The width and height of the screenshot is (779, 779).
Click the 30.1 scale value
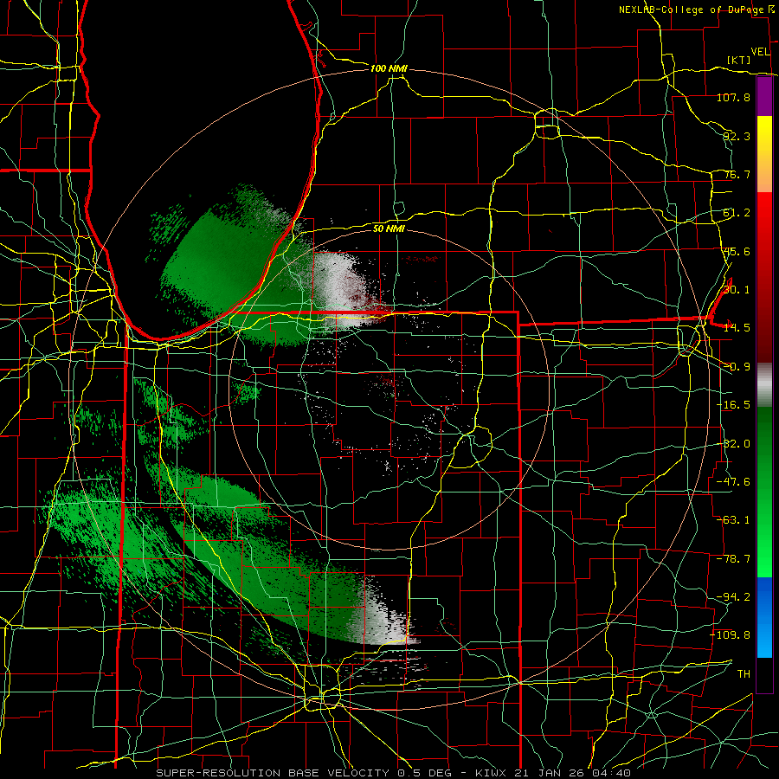coord(737,290)
